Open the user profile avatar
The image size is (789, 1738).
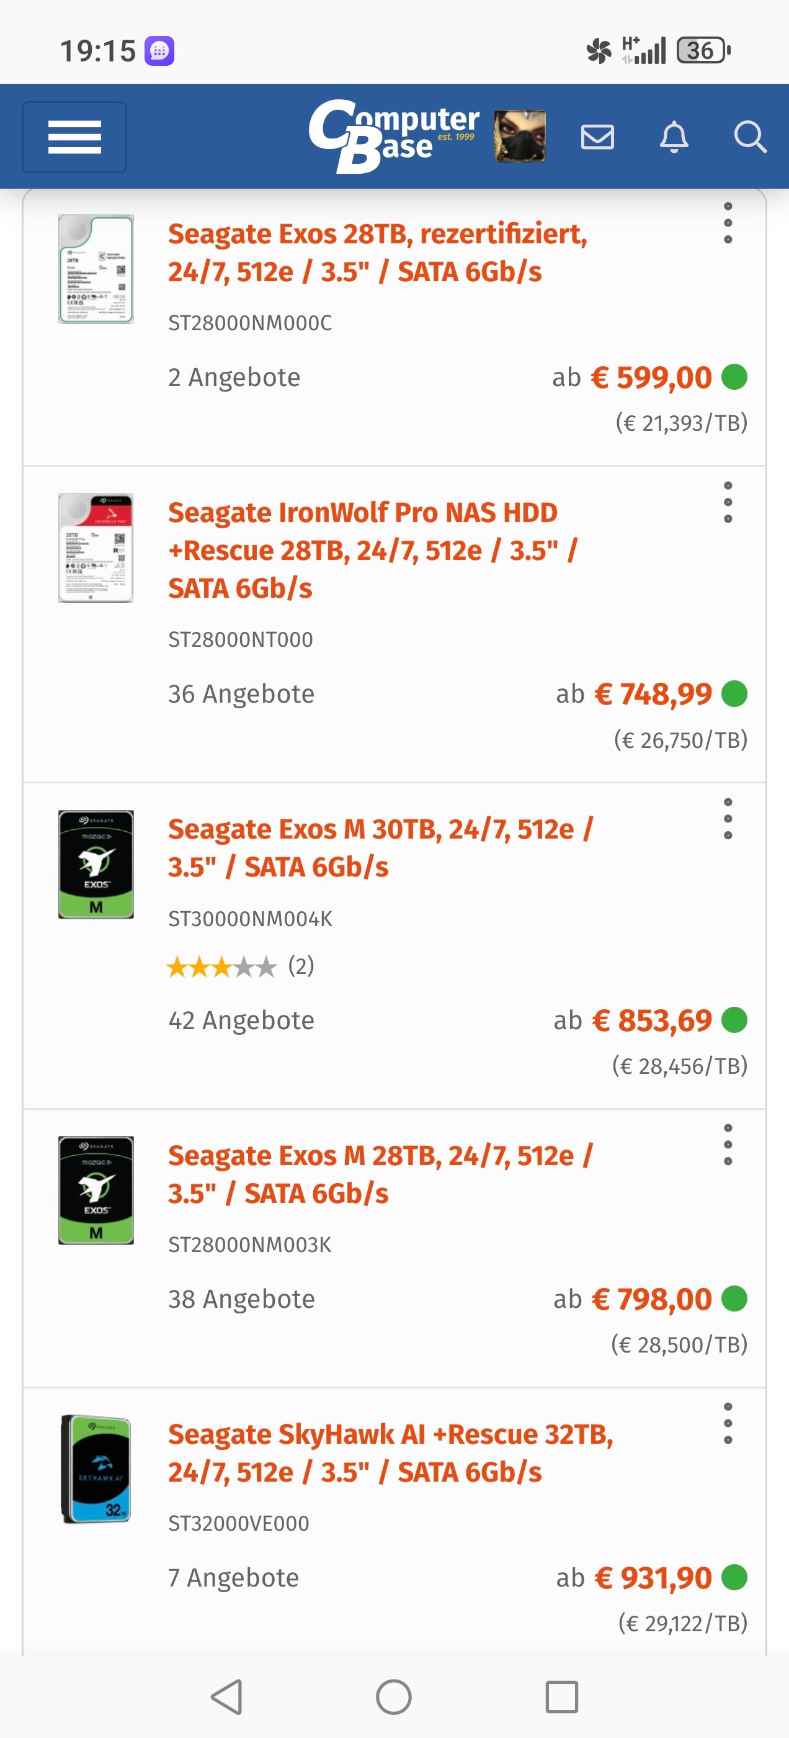coord(519,137)
